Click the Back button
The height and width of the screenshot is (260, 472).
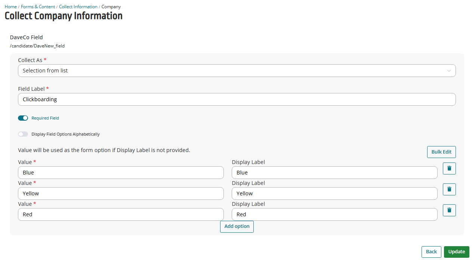click(x=431, y=252)
